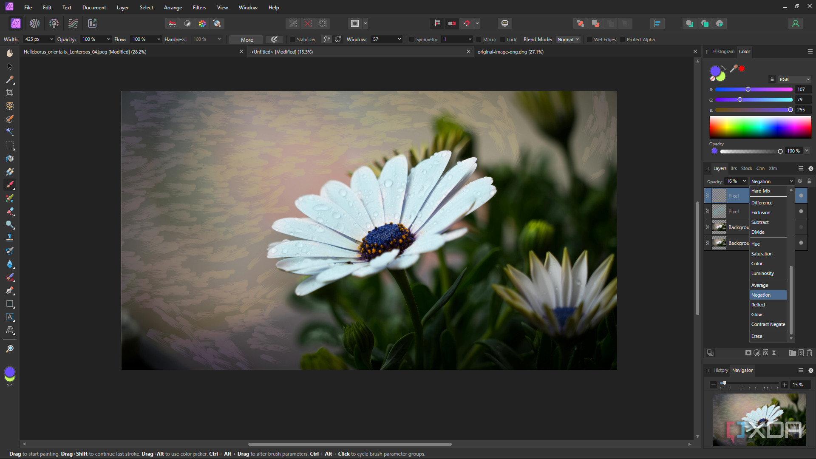Open the Window value dropdown
Viewport: 816px width, 459px height.
pos(399,39)
